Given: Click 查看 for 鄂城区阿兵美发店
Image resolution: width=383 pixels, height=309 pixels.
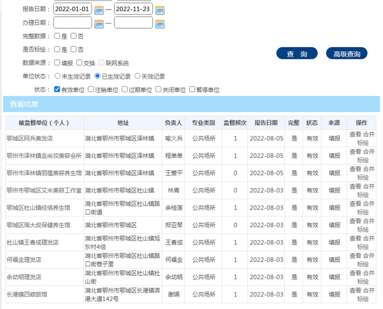Looking at the screenshot, I should tap(355, 135).
